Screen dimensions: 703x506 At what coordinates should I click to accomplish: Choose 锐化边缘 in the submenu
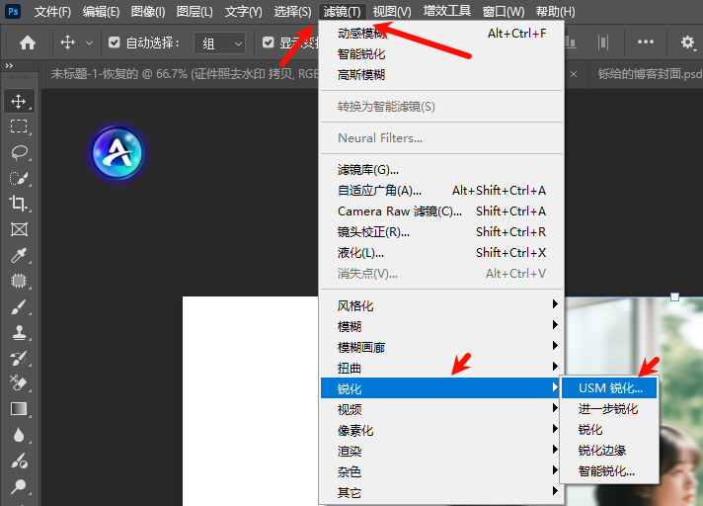609,450
